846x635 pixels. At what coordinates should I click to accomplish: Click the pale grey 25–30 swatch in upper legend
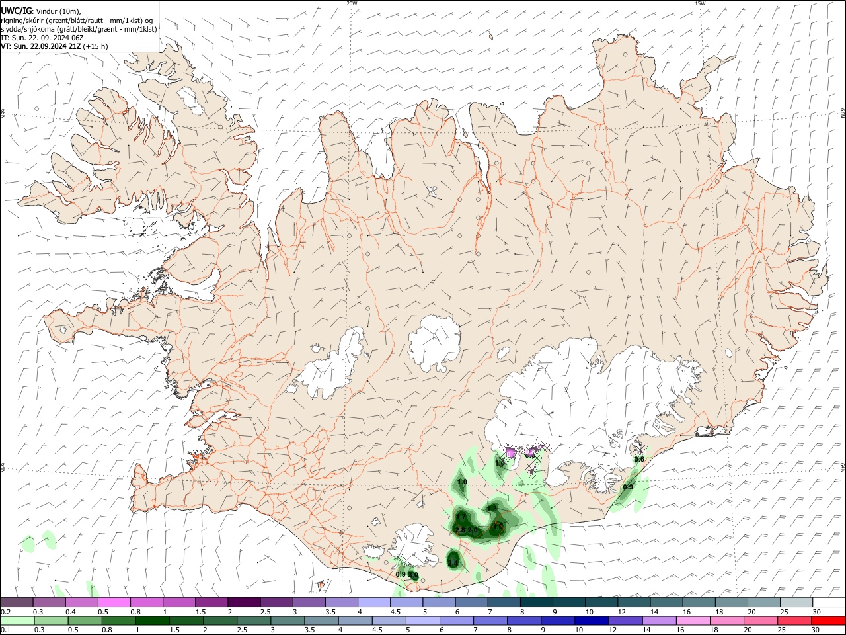point(797,602)
